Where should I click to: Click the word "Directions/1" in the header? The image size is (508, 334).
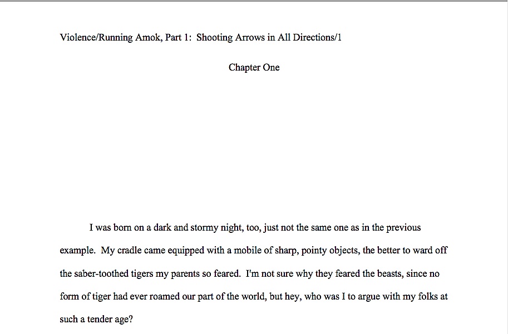click(x=317, y=38)
